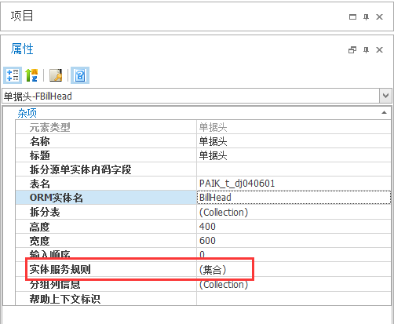Select the 杂项 category header

[x=27, y=113]
